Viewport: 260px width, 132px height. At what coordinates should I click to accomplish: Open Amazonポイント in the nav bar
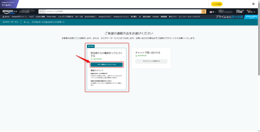click(19, 17)
